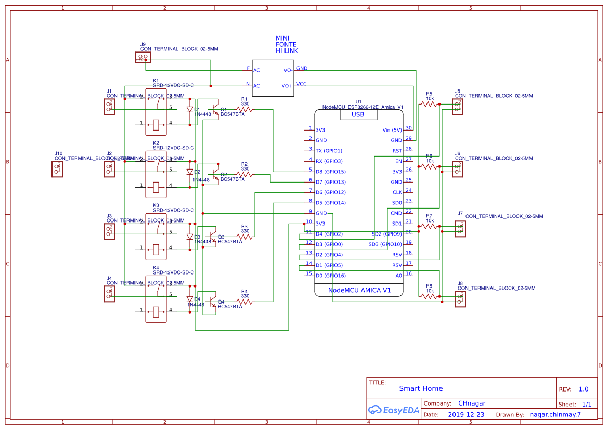
Task: Click the sheet value "1/1"
Action: coord(587,404)
